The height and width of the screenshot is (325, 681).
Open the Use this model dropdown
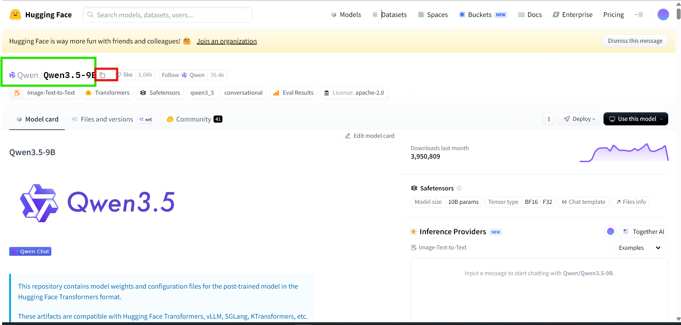(635, 119)
